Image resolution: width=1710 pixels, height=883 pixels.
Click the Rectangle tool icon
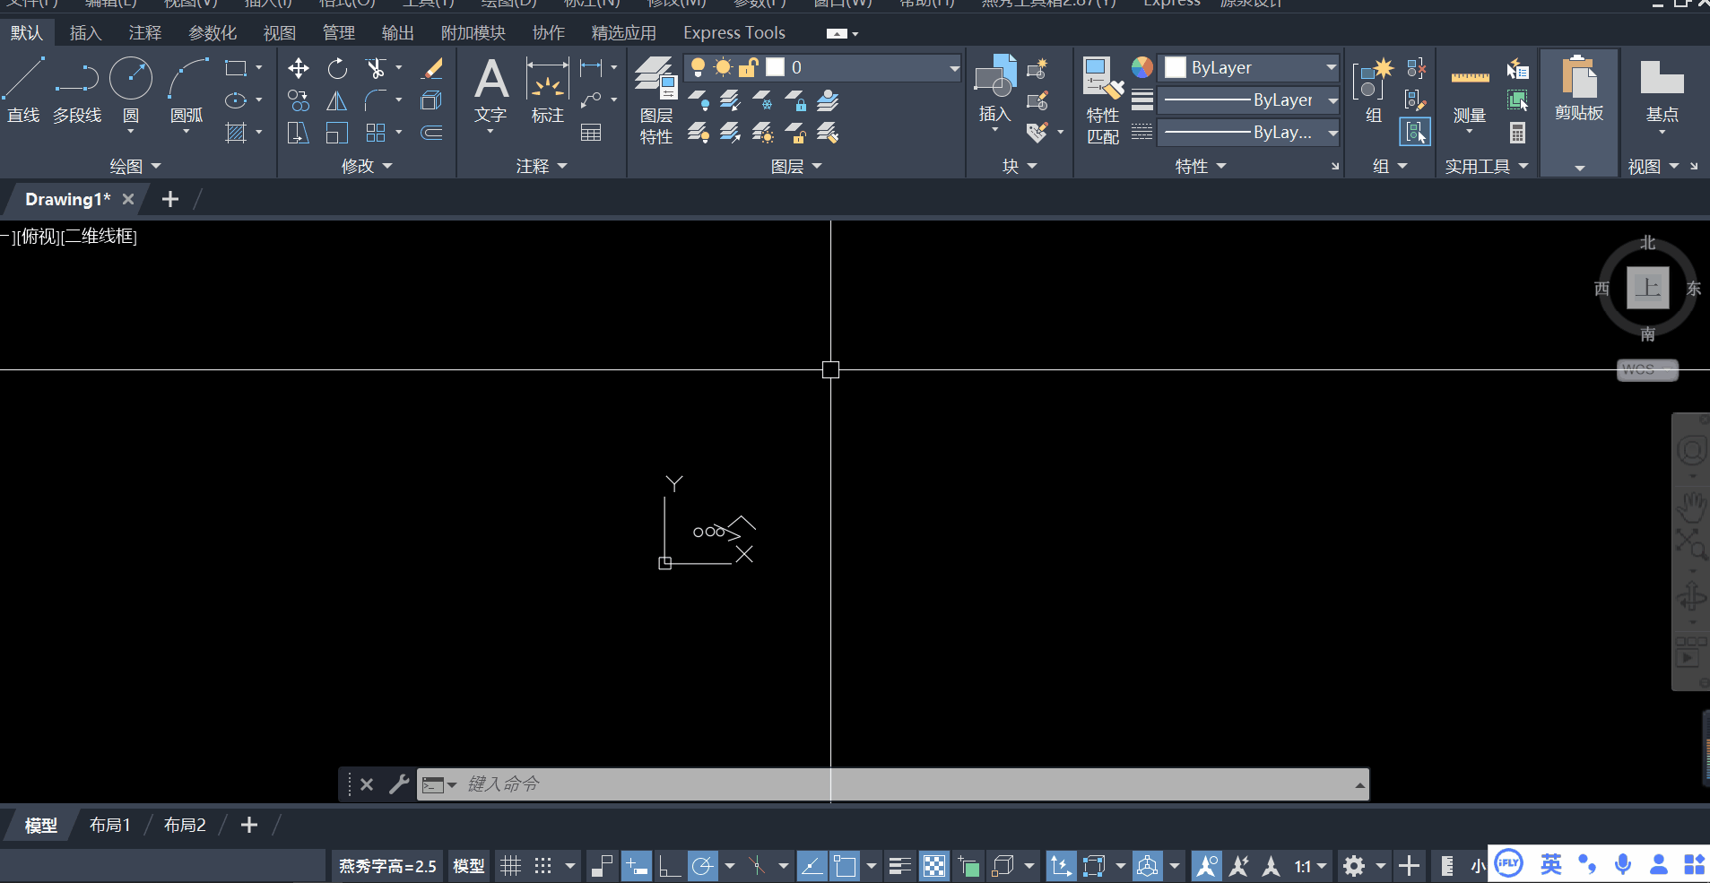tap(236, 68)
